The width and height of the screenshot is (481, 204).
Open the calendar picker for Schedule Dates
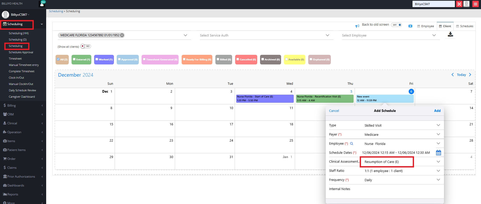tap(438, 153)
